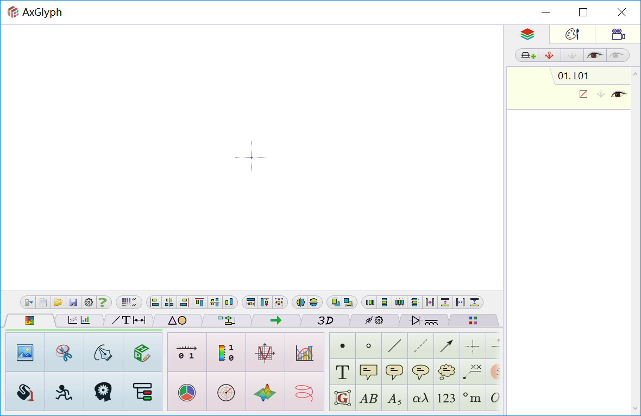Click the running man animation icon
This screenshot has width=641, height=416.
tap(64, 392)
